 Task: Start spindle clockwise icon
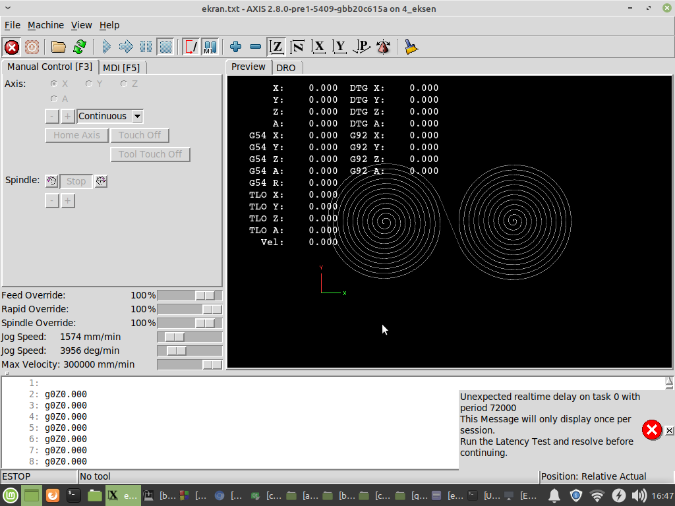click(101, 181)
